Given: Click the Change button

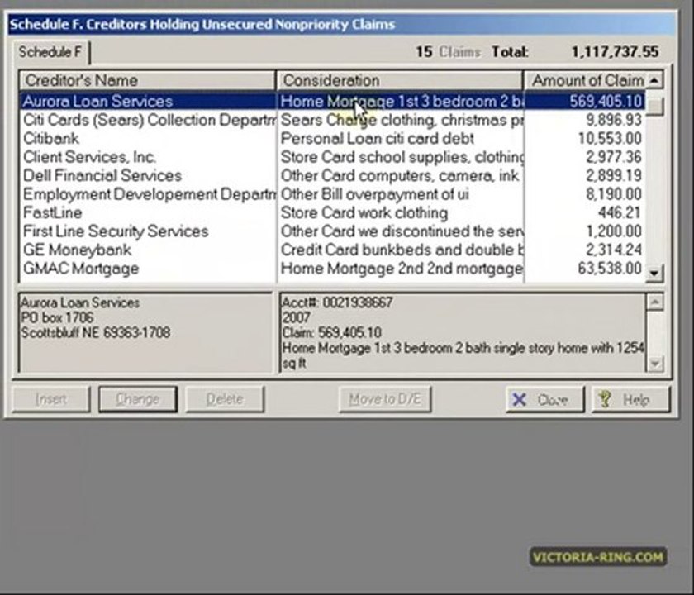Looking at the screenshot, I should pos(138,399).
